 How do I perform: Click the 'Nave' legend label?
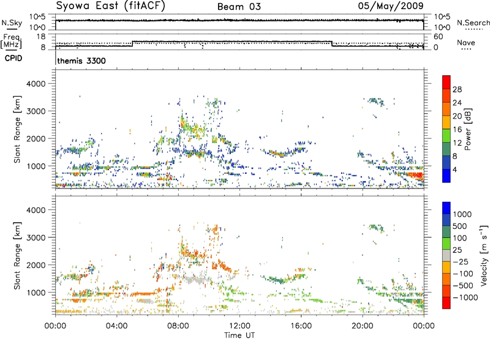466,42
